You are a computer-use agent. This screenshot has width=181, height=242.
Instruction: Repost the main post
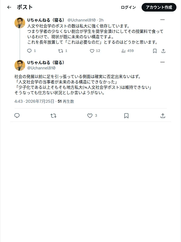click(x=53, y=116)
